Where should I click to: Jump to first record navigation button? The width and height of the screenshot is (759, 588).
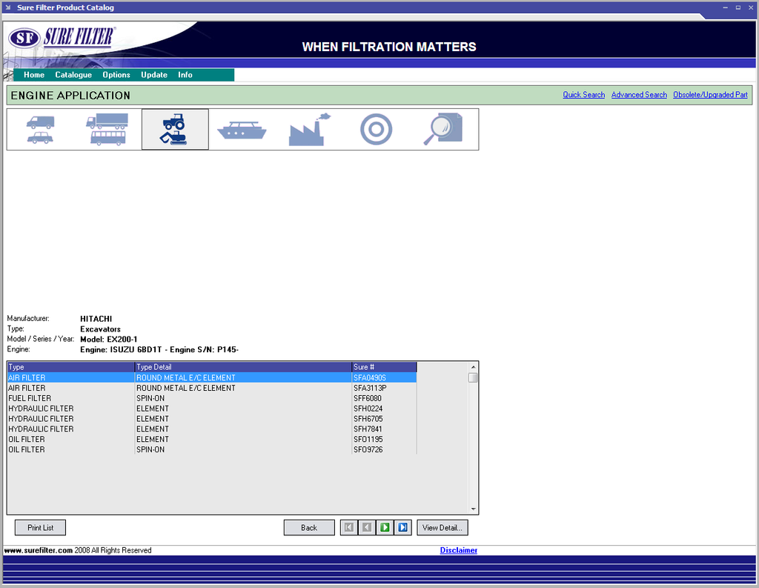tap(348, 527)
